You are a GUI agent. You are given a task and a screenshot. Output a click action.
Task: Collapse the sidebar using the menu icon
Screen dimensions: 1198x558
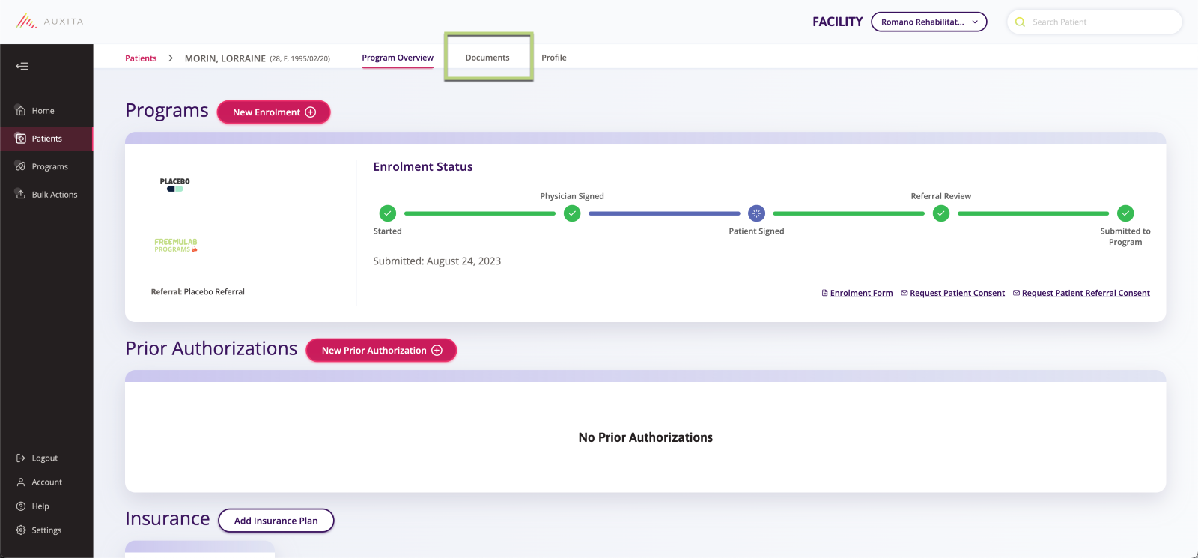pos(22,66)
